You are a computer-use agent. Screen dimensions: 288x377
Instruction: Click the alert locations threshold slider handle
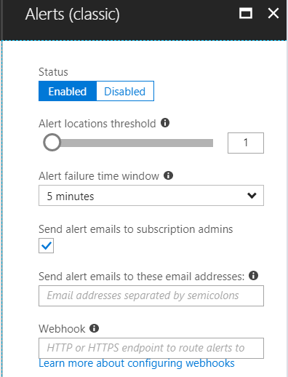tap(52, 143)
